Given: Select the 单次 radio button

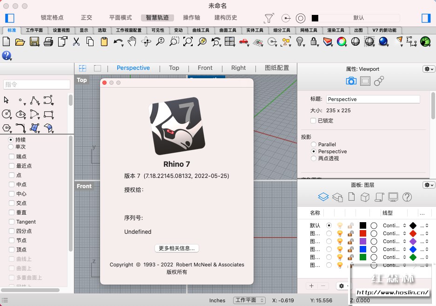Looking at the screenshot, I should click(x=11, y=146).
